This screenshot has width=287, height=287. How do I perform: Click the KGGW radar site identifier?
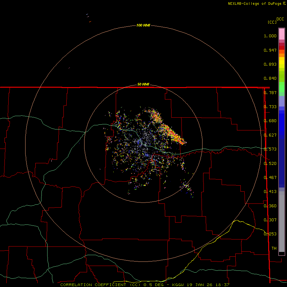click(178, 285)
